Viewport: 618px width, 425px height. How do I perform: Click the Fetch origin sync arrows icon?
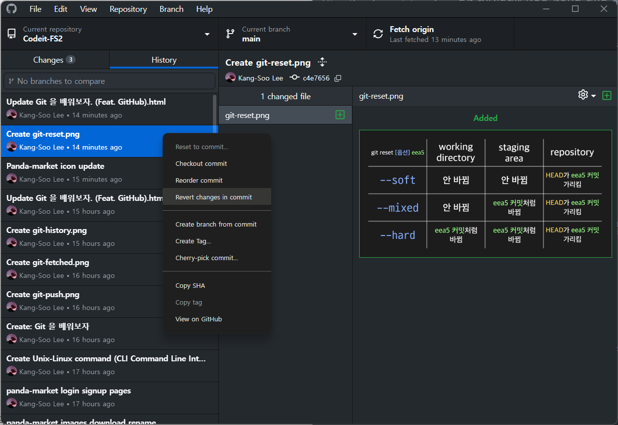coord(378,34)
